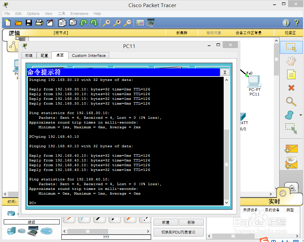This screenshot has width=304, height=242.
Task: Click the 新建 scenario button
Action: 166,222
